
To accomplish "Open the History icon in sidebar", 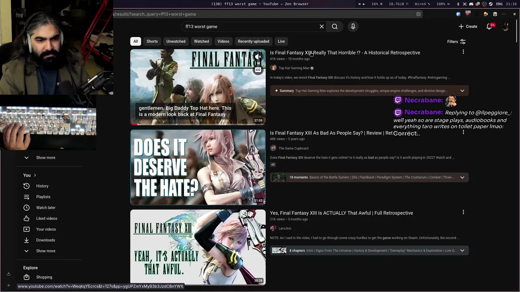I will pyautogui.click(x=26, y=186).
